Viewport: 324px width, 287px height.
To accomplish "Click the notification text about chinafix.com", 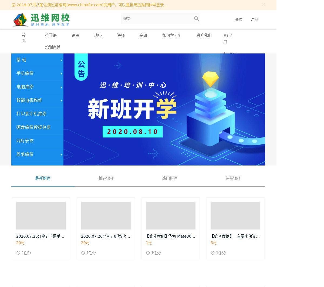I will [92, 5].
